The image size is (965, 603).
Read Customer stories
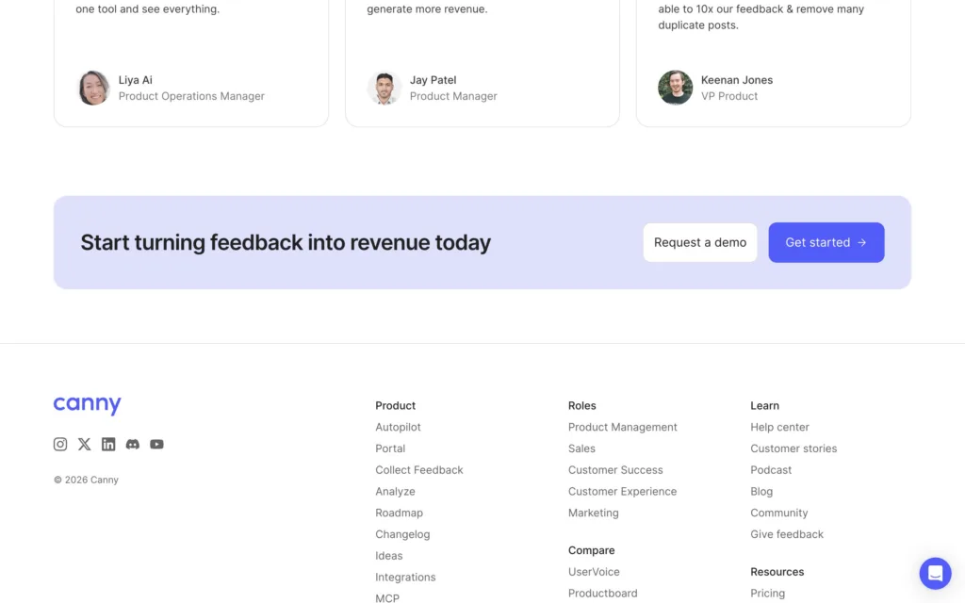click(x=793, y=448)
